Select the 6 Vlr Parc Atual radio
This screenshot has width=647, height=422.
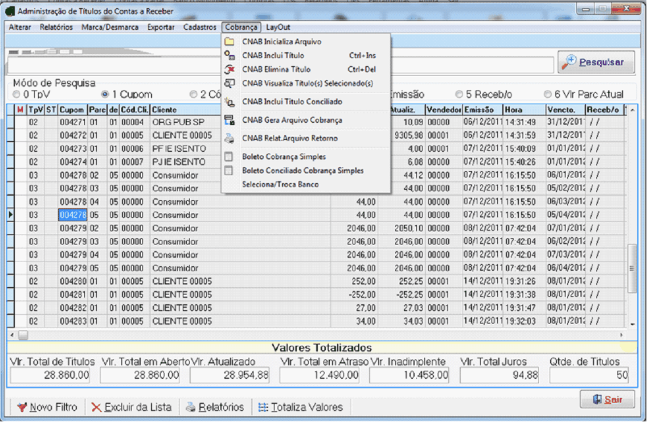click(x=547, y=94)
